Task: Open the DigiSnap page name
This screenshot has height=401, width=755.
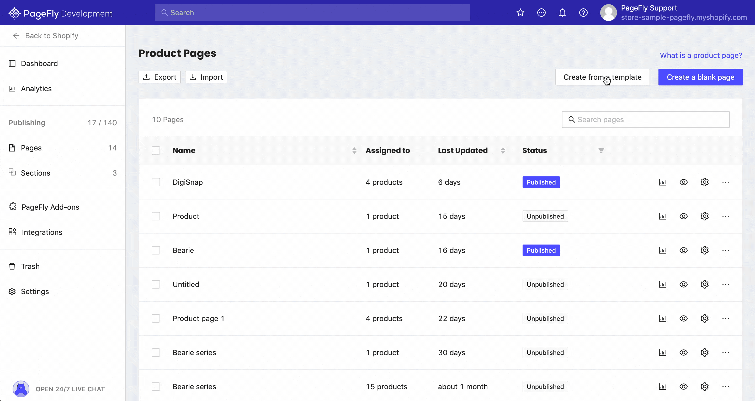Action: click(x=188, y=182)
